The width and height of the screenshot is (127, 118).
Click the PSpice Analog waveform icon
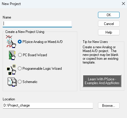tap(11, 42)
